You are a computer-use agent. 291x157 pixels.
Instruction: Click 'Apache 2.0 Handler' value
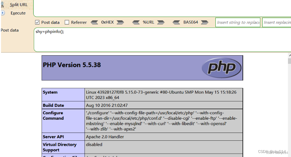[105, 137]
